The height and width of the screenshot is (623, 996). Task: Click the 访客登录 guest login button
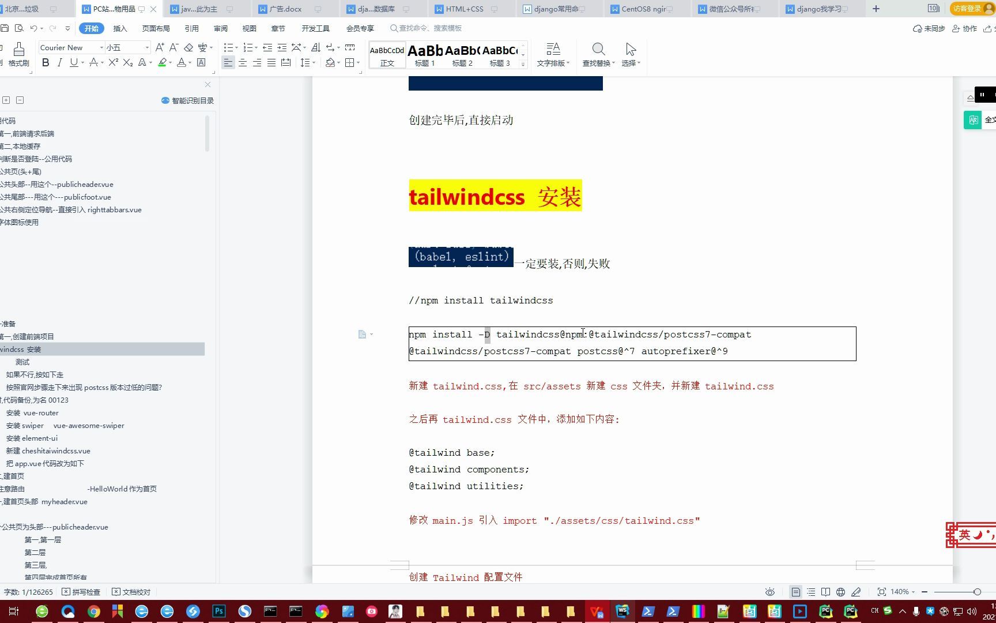click(x=972, y=9)
